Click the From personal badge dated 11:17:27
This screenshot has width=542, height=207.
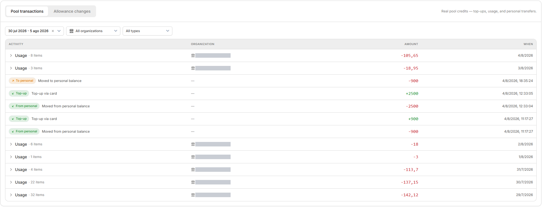coord(24,132)
